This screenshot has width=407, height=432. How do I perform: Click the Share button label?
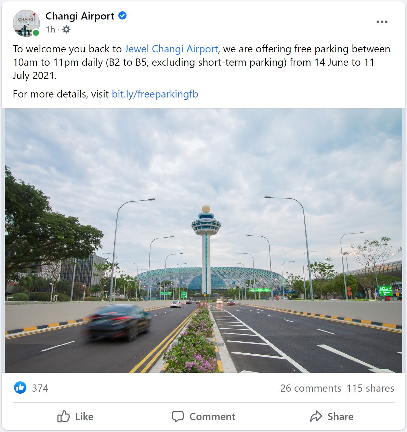coord(340,417)
